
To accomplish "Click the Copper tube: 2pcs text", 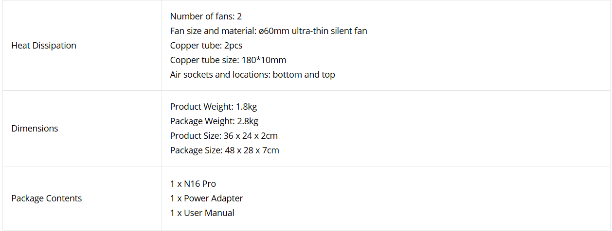I will coord(206,46).
